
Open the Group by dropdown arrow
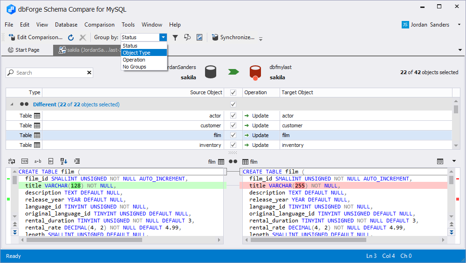click(163, 37)
